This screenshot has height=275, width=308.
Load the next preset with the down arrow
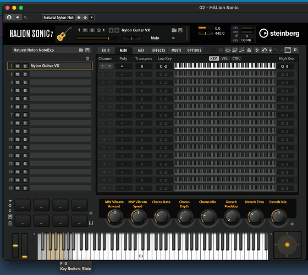point(85,18)
